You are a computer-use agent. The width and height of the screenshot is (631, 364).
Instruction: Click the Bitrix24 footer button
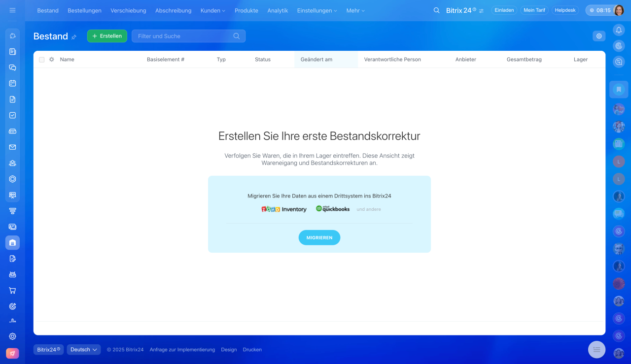(x=48, y=350)
